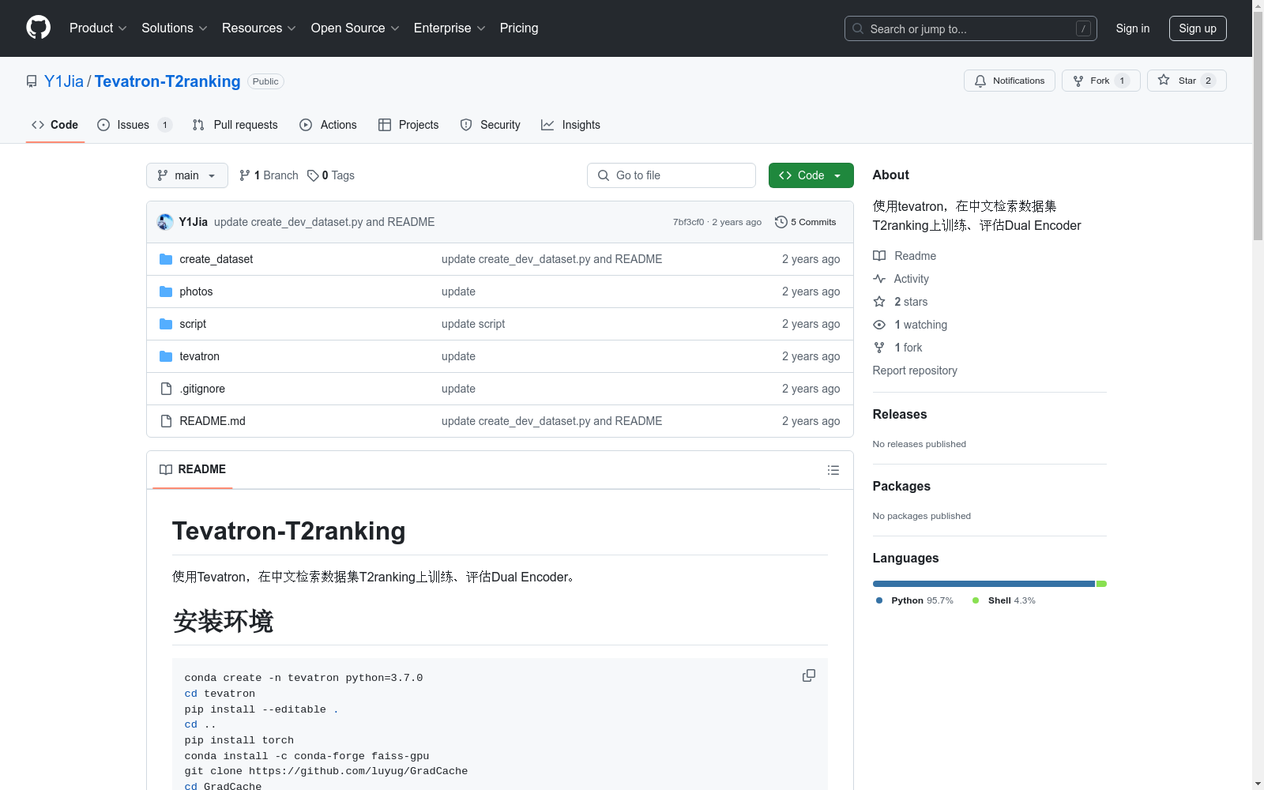The height and width of the screenshot is (790, 1264).
Task: Expand the Enterprise menu
Action: (450, 28)
